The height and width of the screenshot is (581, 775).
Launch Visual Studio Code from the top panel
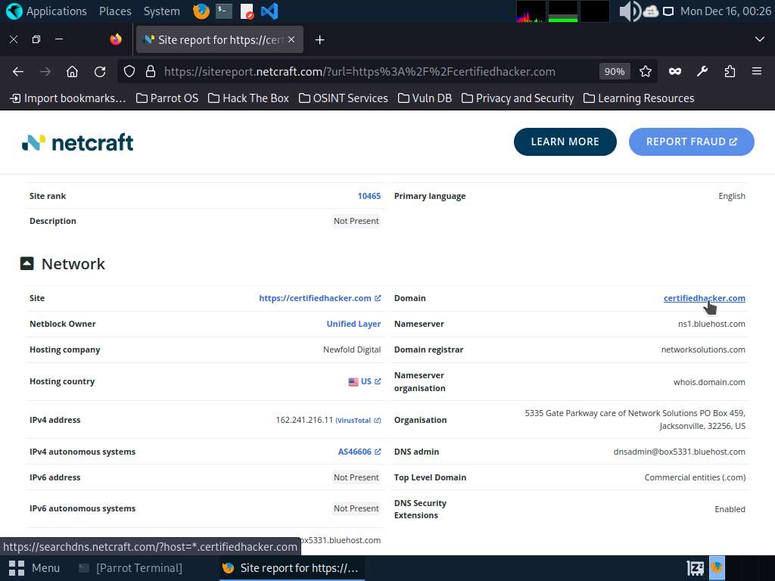coord(269,11)
